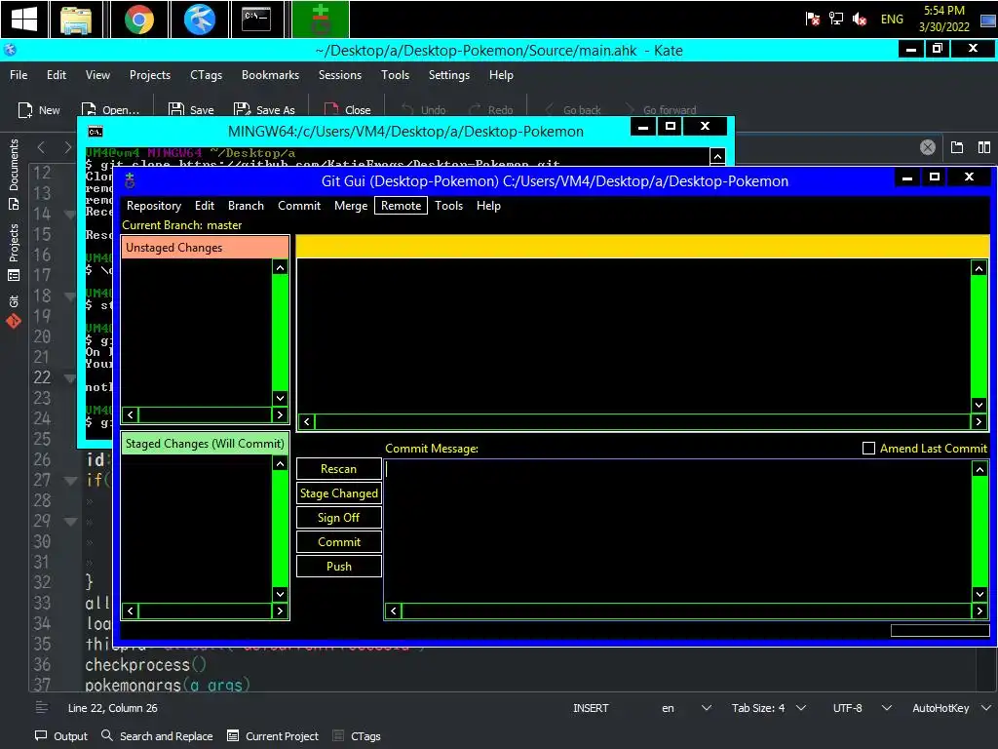Click the status bar lines icon in Kate
This screenshot has width=998, height=749.
(41, 707)
